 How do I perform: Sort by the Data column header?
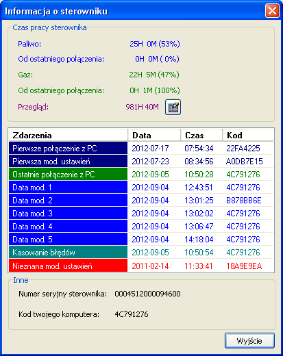(154, 136)
